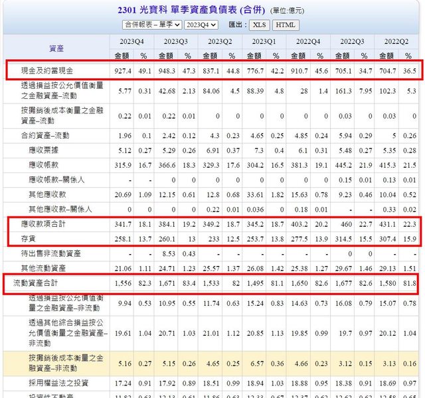
Task: Select the 合約資產–流動 row label
Action: pos(44,135)
